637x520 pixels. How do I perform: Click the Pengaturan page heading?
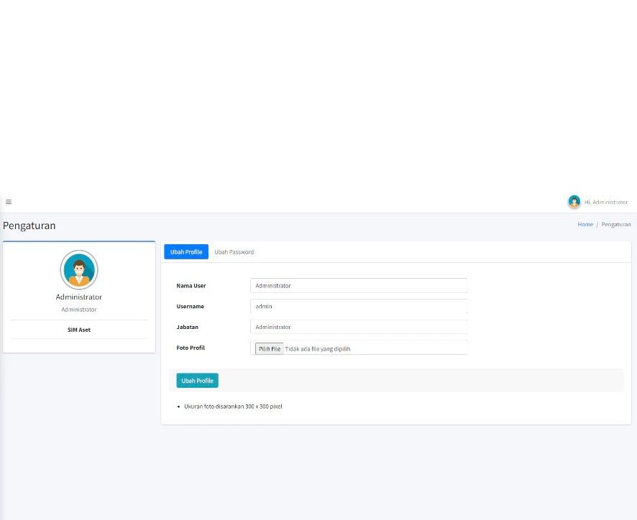(x=29, y=226)
